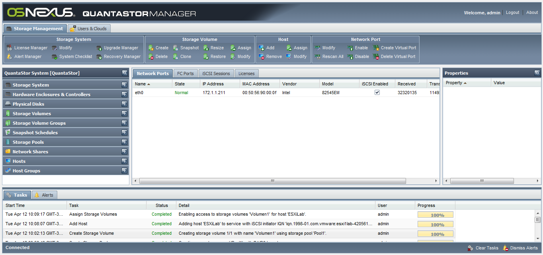Screen dimensions: 543x255
Task: Expand Snapshot Schedules section
Action: [125, 132]
